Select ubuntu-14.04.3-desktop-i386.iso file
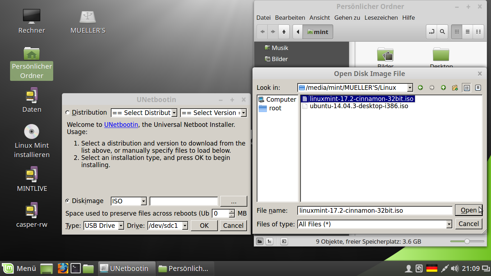 coord(355,106)
